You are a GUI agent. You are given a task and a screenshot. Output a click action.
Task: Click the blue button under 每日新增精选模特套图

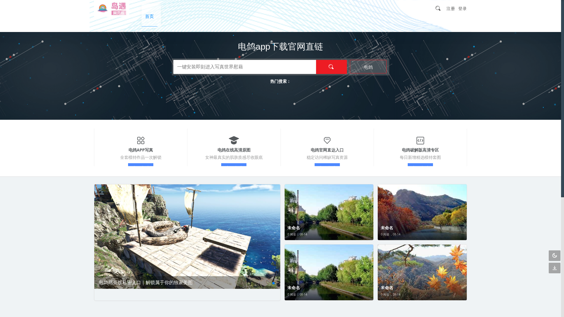(x=420, y=165)
